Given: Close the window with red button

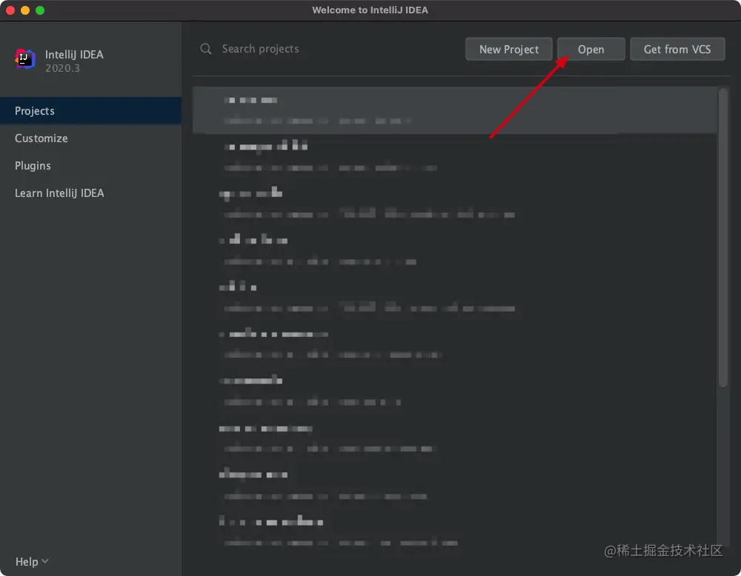Looking at the screenshot, I should click(10, 10).
